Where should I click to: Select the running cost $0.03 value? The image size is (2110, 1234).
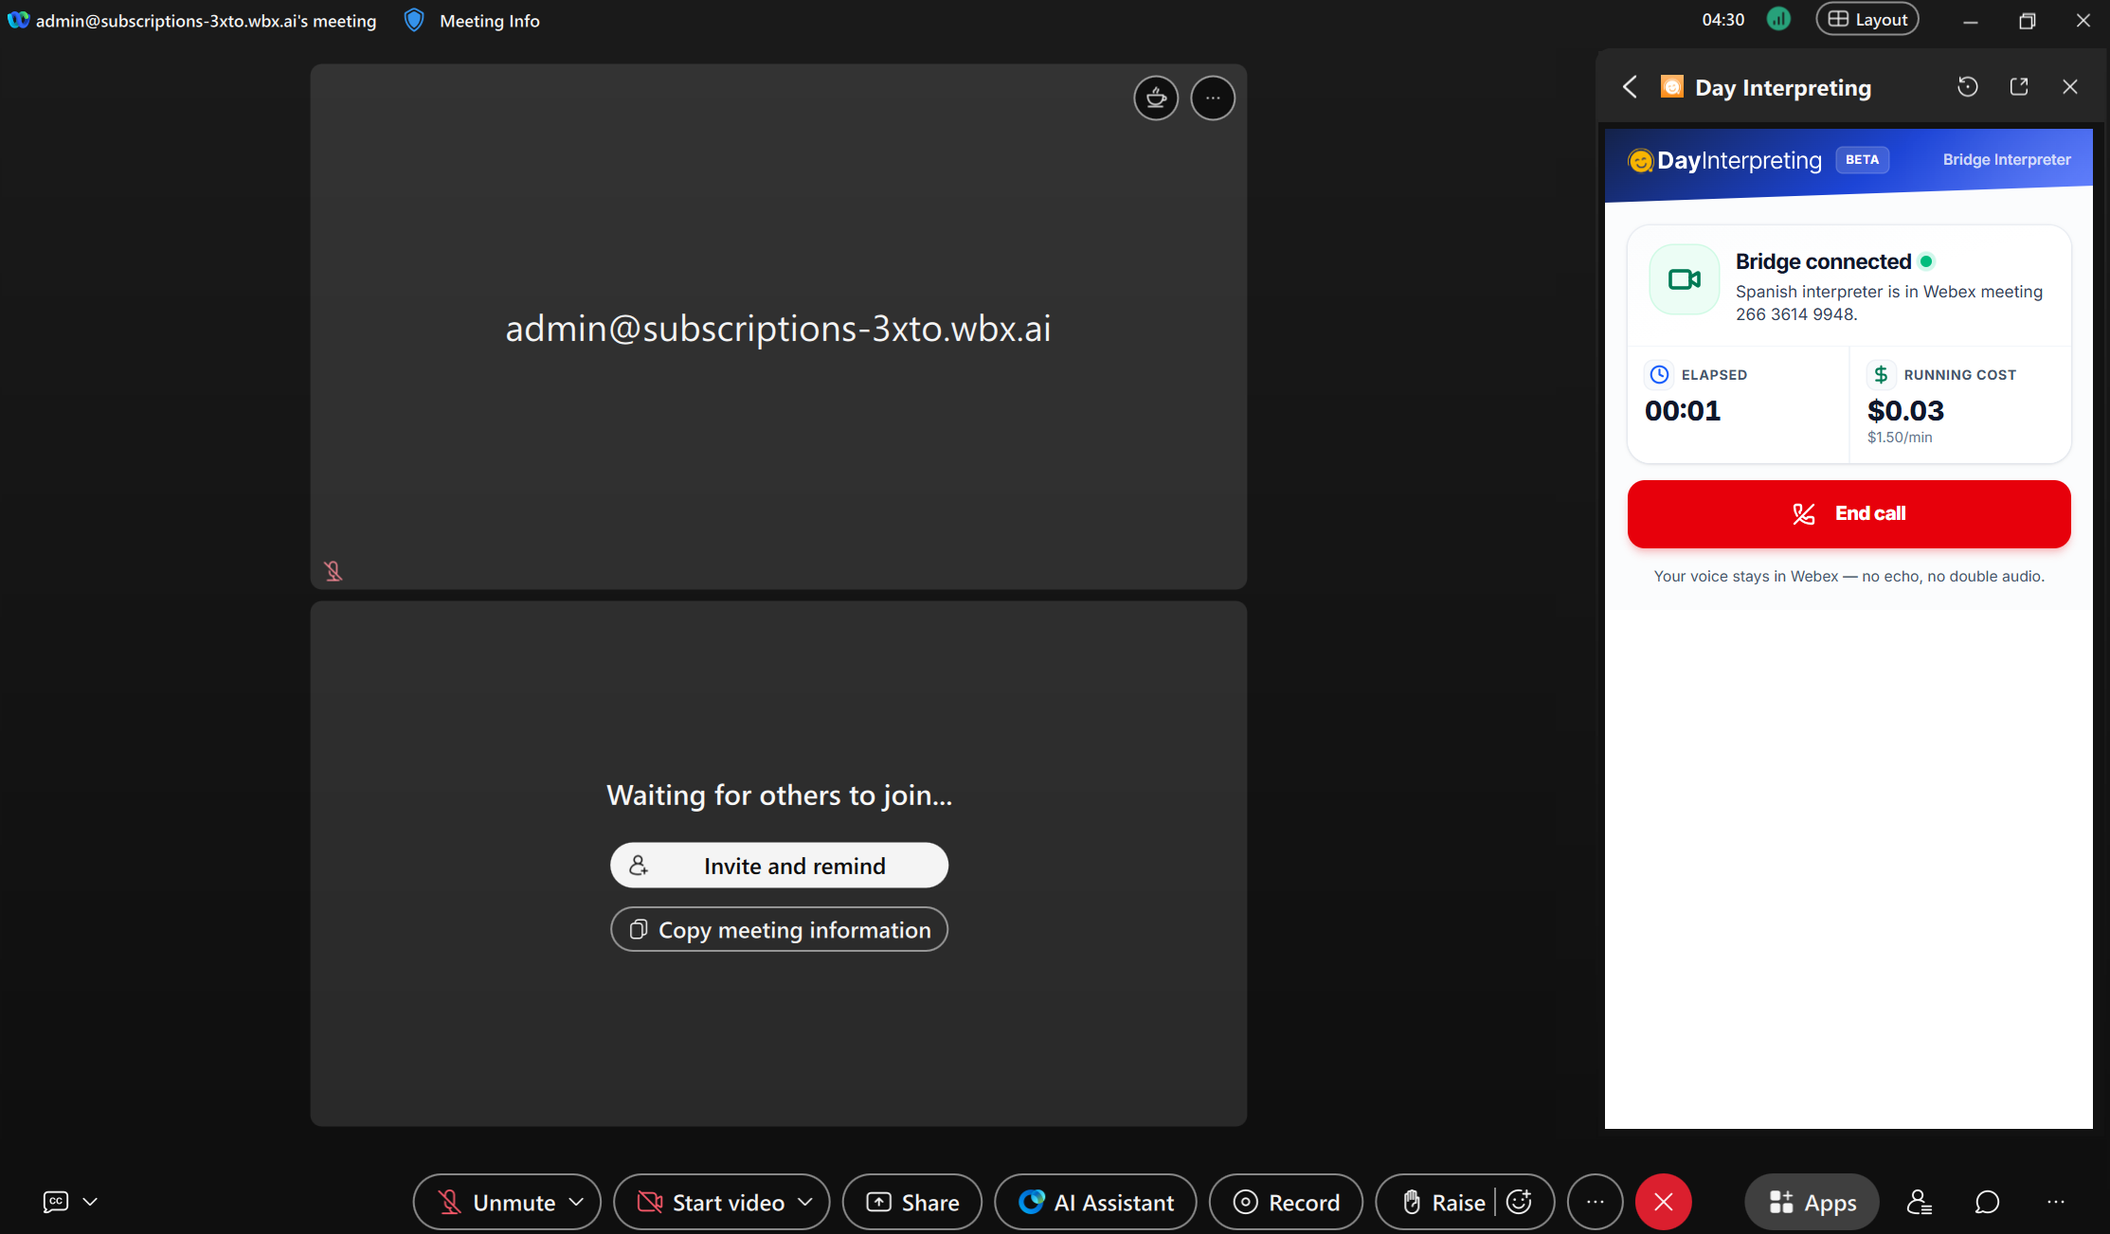click(1905, 411)
